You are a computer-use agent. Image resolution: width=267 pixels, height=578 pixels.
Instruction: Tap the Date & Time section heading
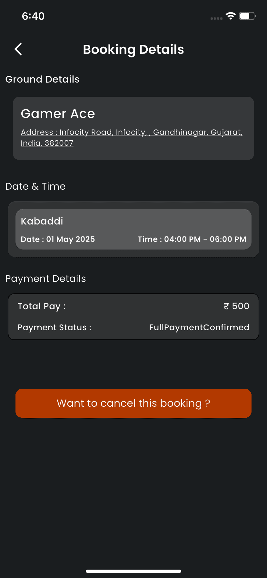[x=35, y=186]
